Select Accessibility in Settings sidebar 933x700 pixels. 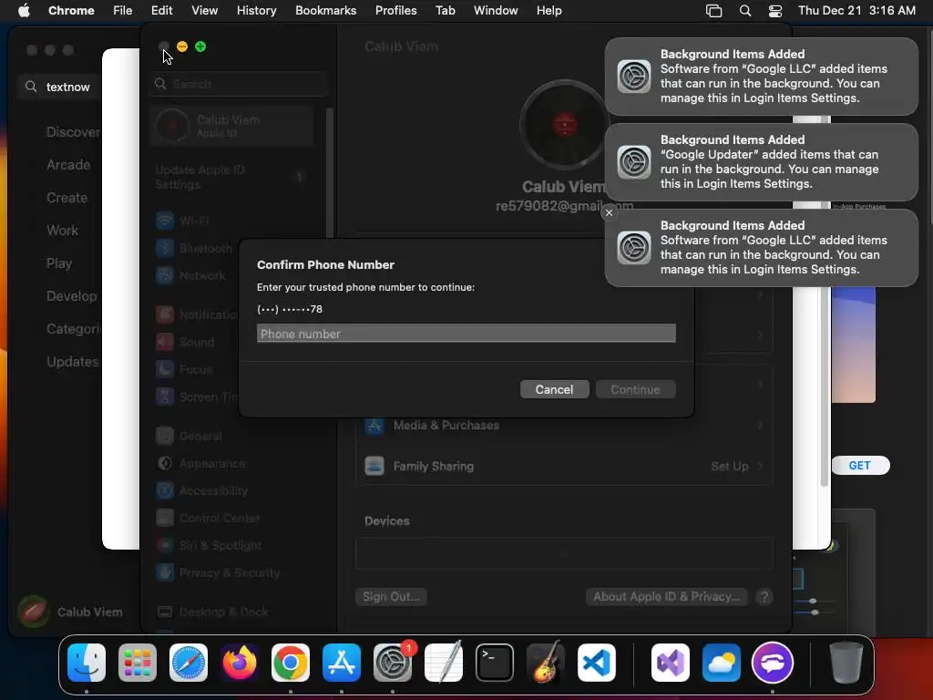[x=201, y=490]
